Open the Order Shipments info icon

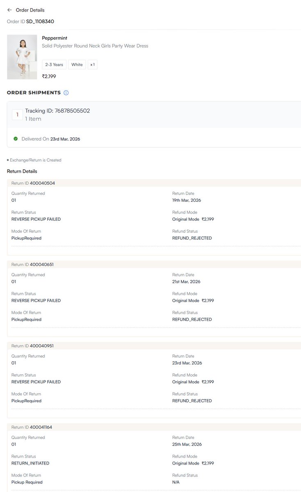pyautogui.click(x=66, y=93)
